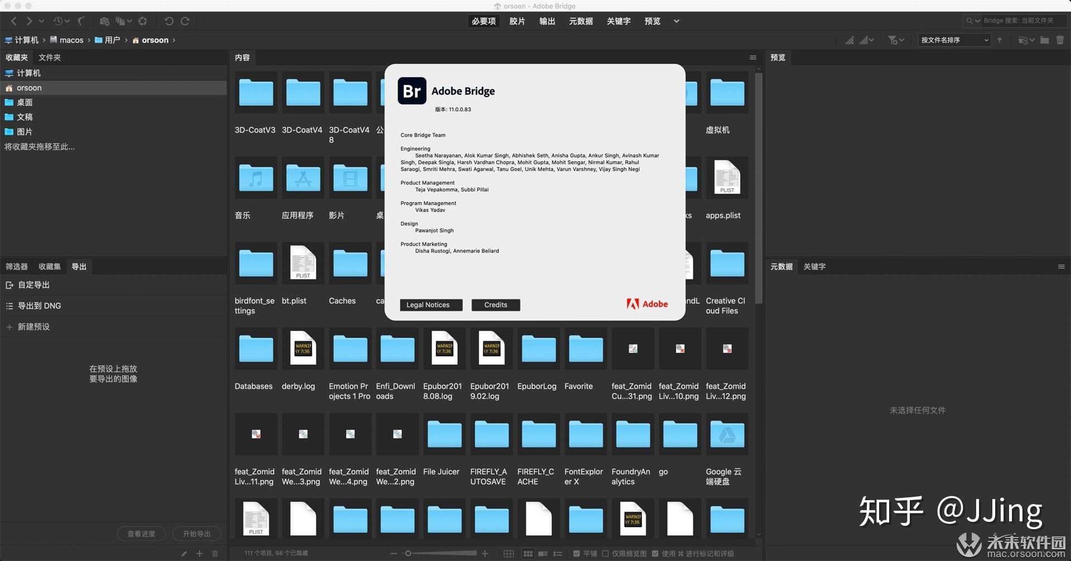
Task: Click the 开始导出 button at the bottom left
Action: tap(196, 534)
